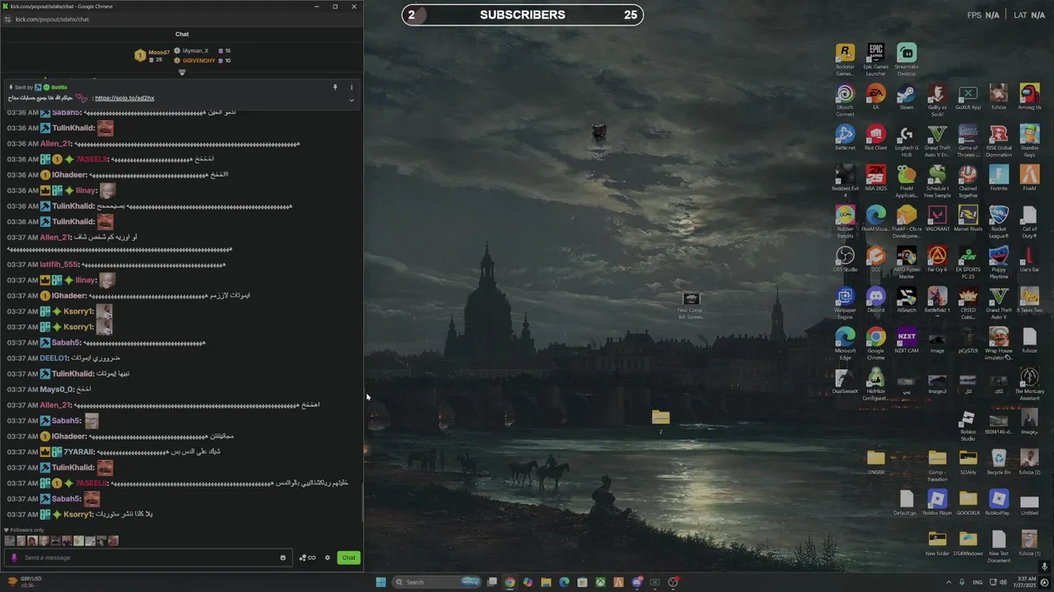Select the Stumble Guys desktop icon
The image size is (1054, 592).
pyautogui.click(x=1029, y=141)
